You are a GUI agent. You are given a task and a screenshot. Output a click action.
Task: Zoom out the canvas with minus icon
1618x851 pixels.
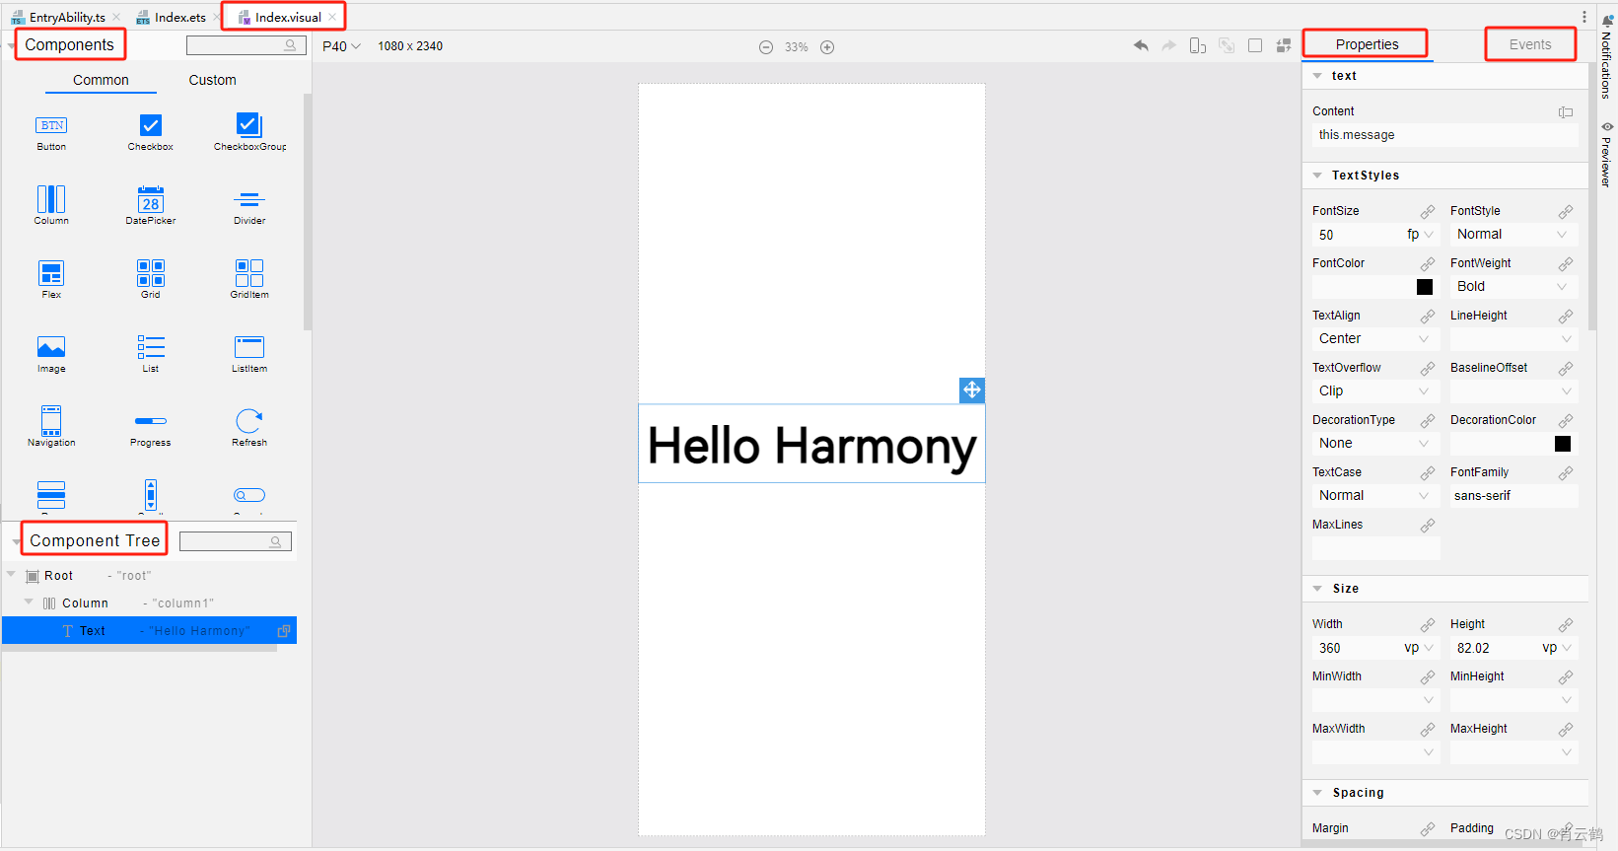click(766, 47)
